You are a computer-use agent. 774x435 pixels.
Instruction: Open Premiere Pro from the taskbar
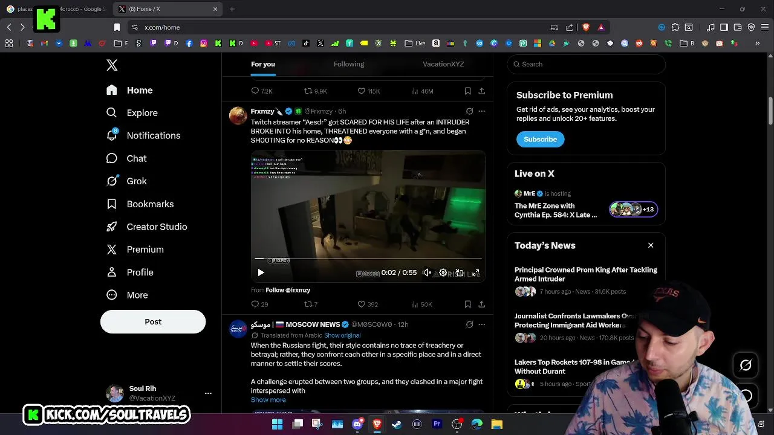(437, 424)
